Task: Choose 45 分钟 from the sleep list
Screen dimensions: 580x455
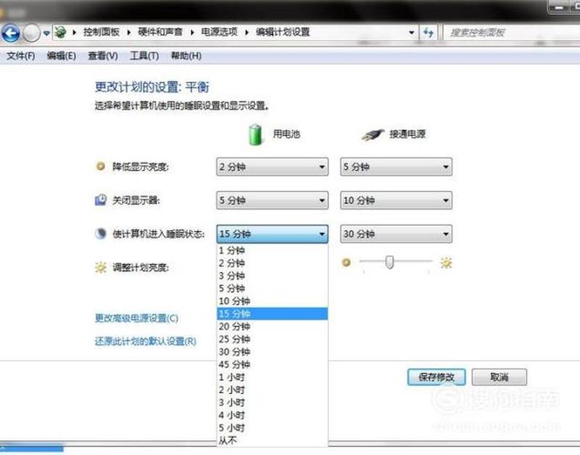Action: coord(273,364)
